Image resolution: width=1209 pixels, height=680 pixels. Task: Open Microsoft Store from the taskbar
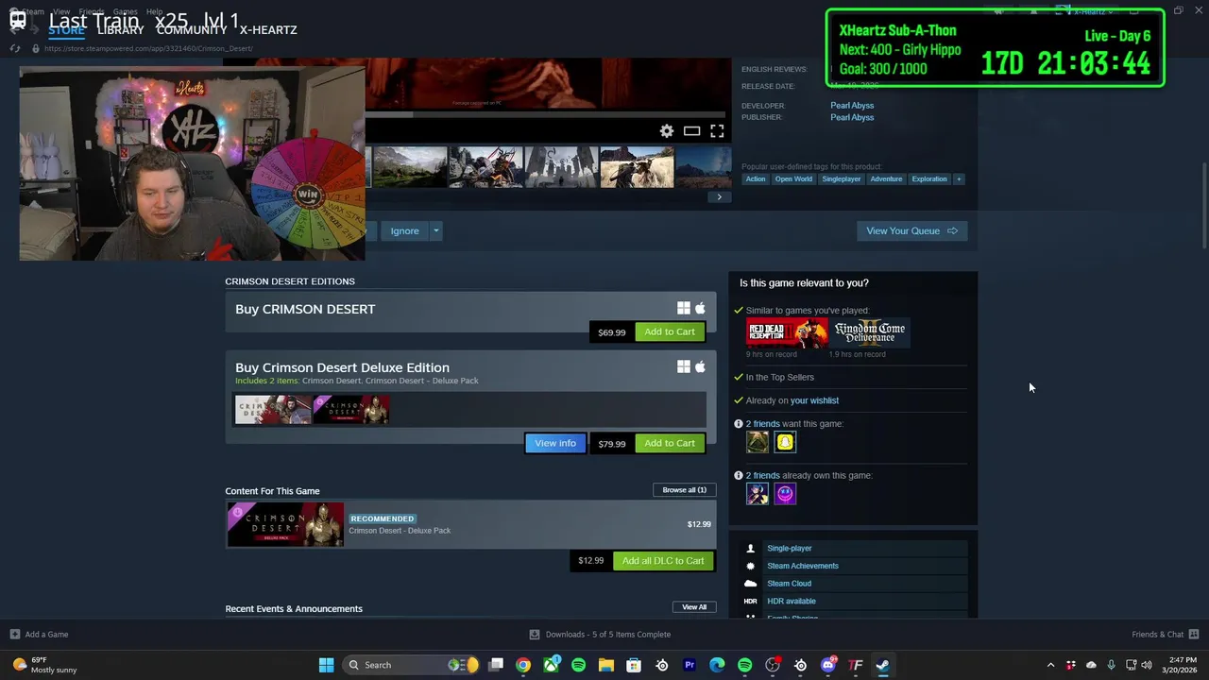(x=634, y=665)
